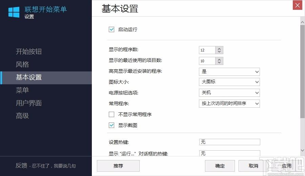This screenshot has height=176, width=305.
Task: Uncheck the 显示截图 checkbox
Action: click(x=111, y=125)
